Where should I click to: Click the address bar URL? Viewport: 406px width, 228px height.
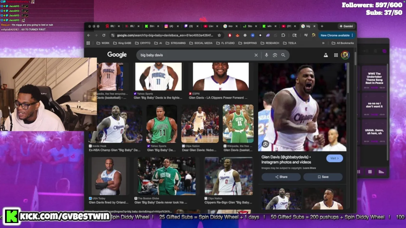point(165,35)
